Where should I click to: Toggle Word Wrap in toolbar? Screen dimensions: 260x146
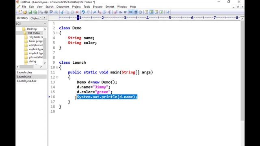tap(126, 12)
